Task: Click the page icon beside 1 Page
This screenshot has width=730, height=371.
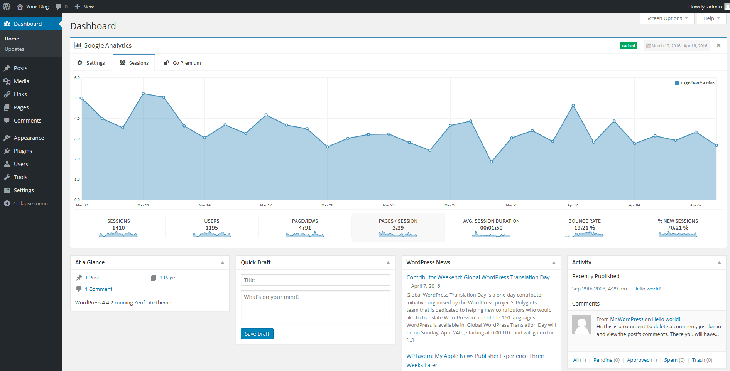Action: coord(154,277)
